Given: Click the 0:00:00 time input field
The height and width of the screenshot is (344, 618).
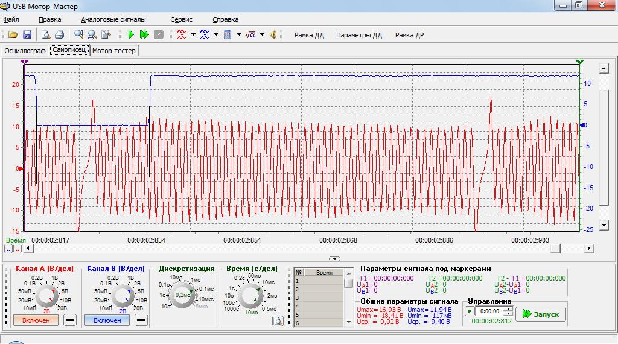Looking at the screenshot, I should point(489,311).
